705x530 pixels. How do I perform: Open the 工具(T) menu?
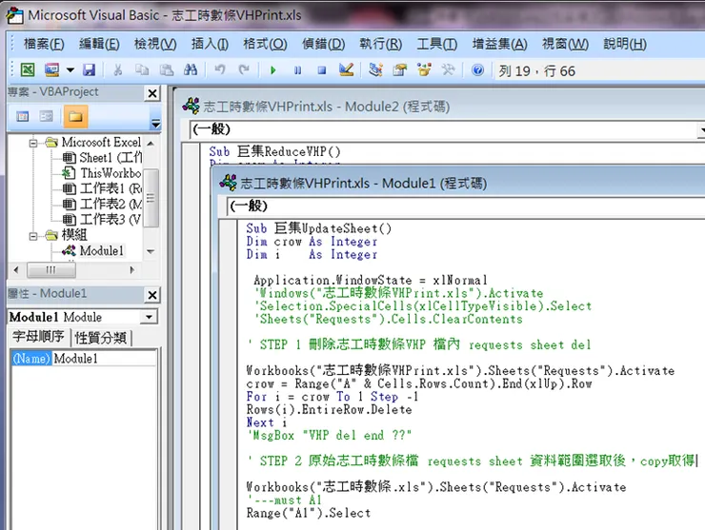pyautogui.click(x=437, y=44)
